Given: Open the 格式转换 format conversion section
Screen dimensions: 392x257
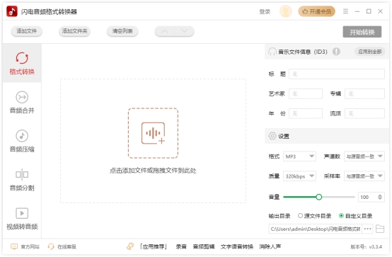Looking at the screenshot, I should click(x=22, y=63).
